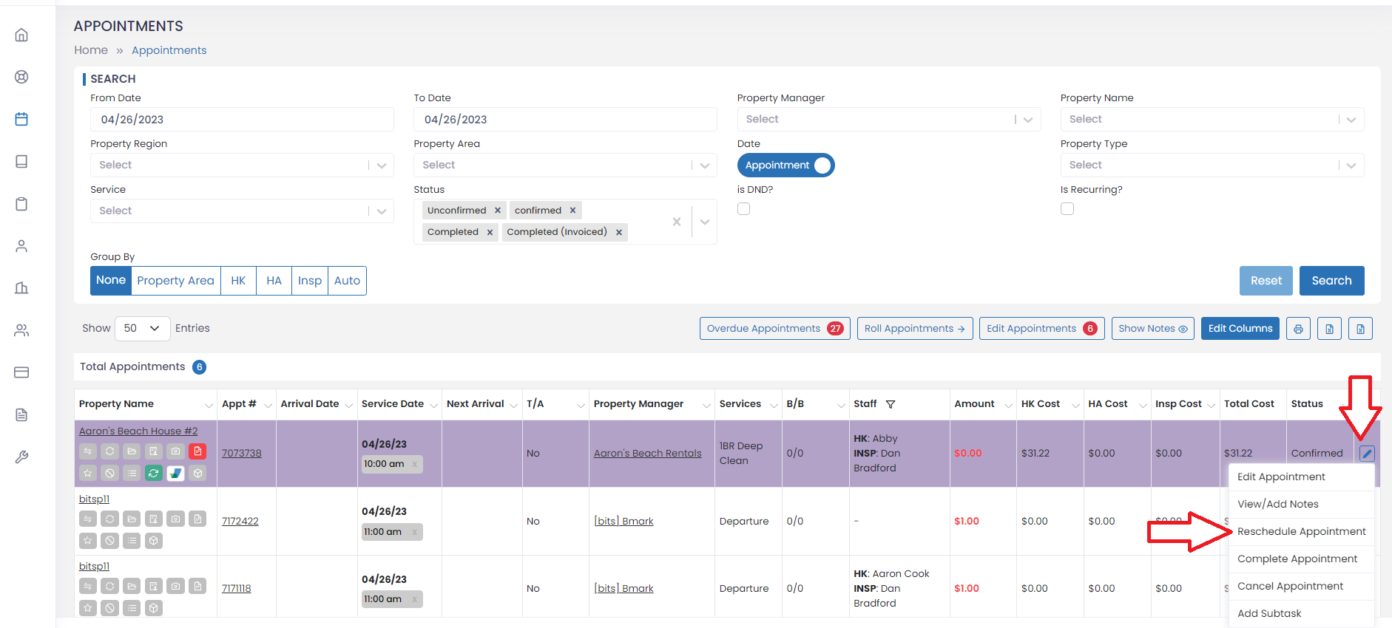Switch off the Appointment date toggle
This screenshot has height=628, width=1392.
(785, 165)
